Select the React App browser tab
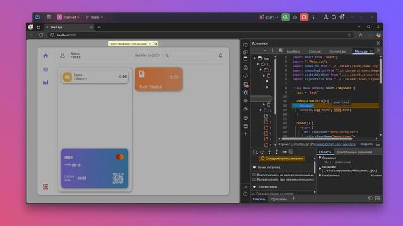 tap(69, 27)
